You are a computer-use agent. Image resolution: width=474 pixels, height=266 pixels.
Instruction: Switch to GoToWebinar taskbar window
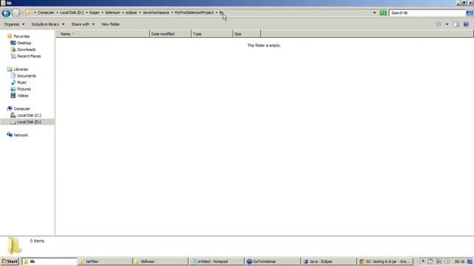273,262
